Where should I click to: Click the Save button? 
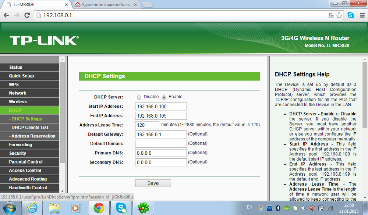pyautogui.click(x=153, y=183)
